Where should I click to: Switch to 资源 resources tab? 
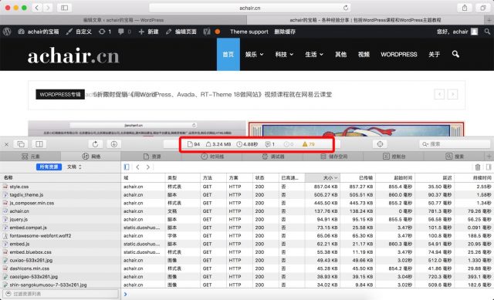click(x=152, y=157)
